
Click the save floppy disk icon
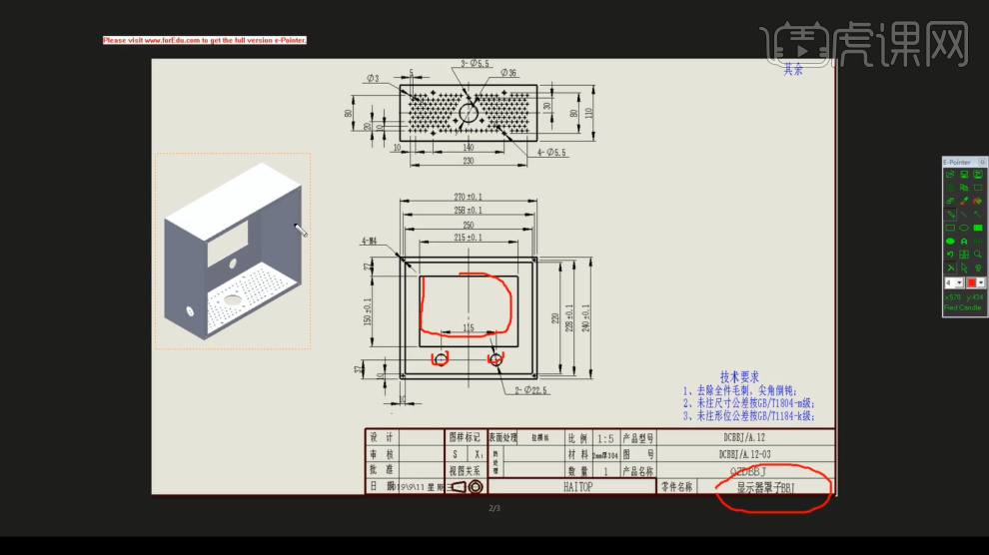click(964, 175)
